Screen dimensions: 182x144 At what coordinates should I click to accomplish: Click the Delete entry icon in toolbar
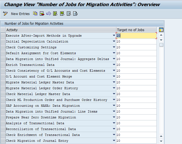(x=42, y=14)
